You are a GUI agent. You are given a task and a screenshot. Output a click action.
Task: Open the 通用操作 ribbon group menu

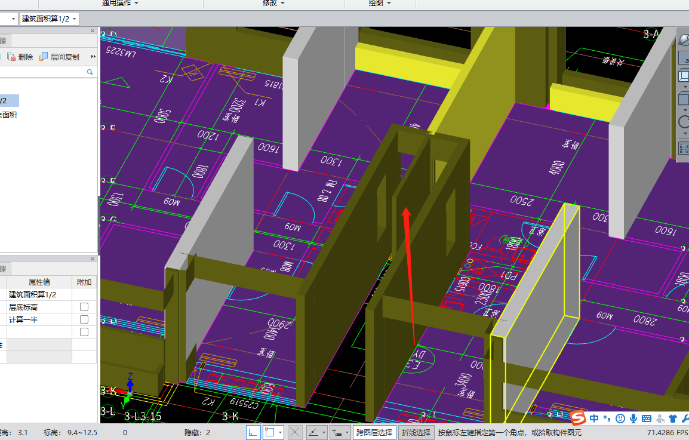coord(120,3)
